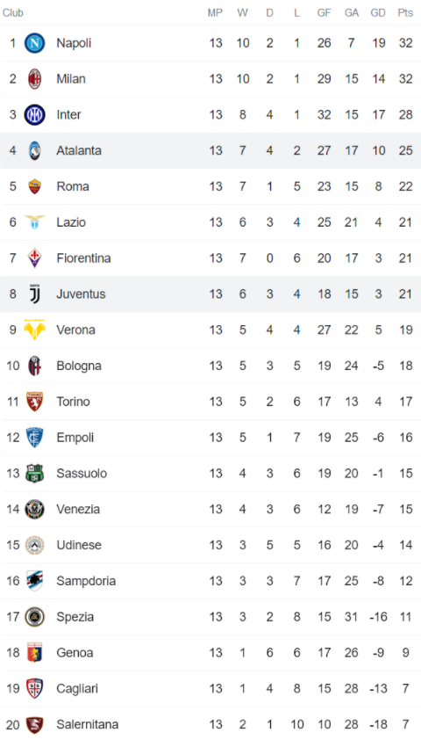Select the Sassuolo team name

[82, 474]
